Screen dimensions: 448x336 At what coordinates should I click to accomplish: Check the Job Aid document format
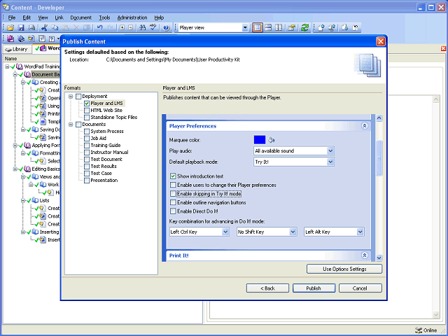(87, 139)
